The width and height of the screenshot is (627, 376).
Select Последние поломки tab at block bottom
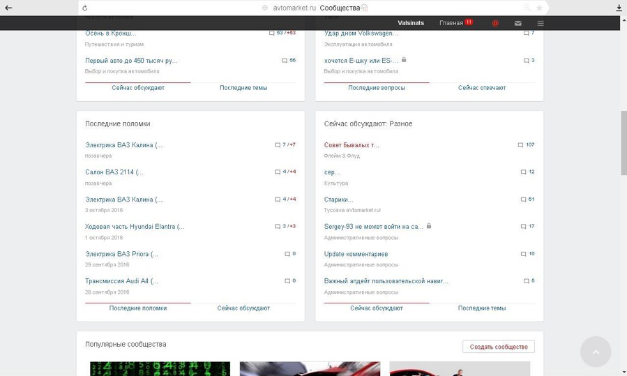coord(138,308)
